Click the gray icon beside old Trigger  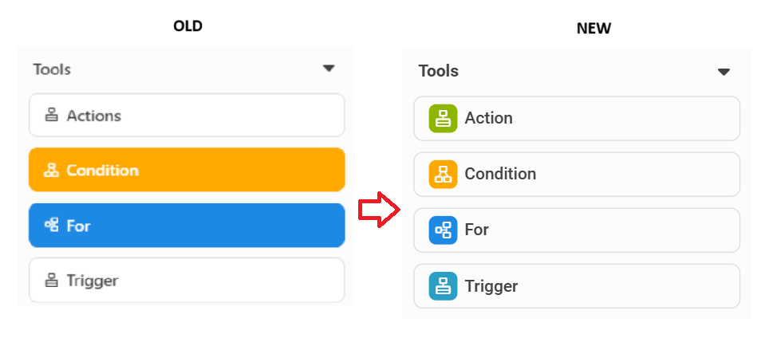(x=51, y=281)
